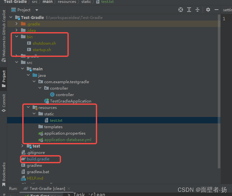Collapse com.example.testgradle package chevron
The image size is (232, 196).
pos(34,81)
